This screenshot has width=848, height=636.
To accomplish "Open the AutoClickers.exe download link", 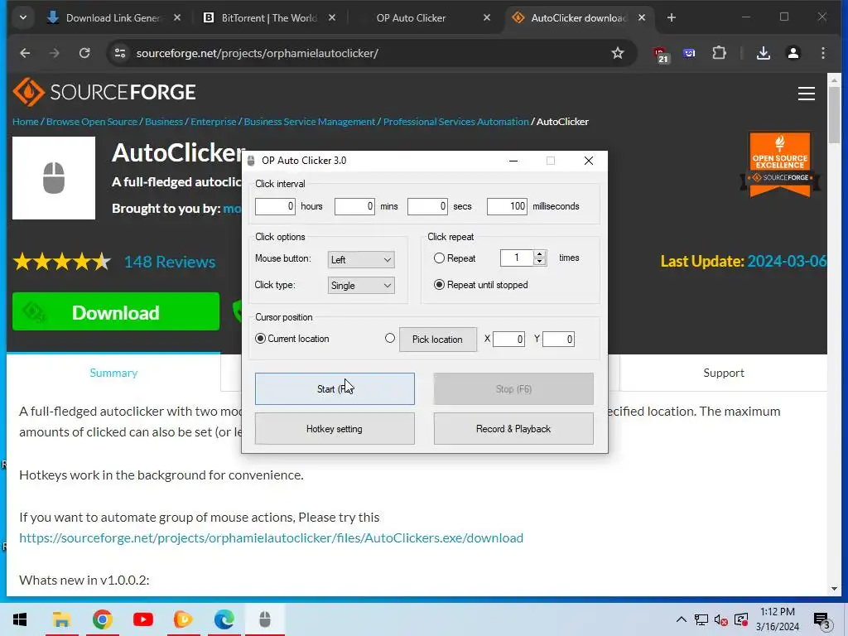I will [x=271, y=538].
